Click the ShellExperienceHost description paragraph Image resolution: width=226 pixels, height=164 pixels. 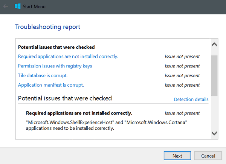tap(106, 125)
